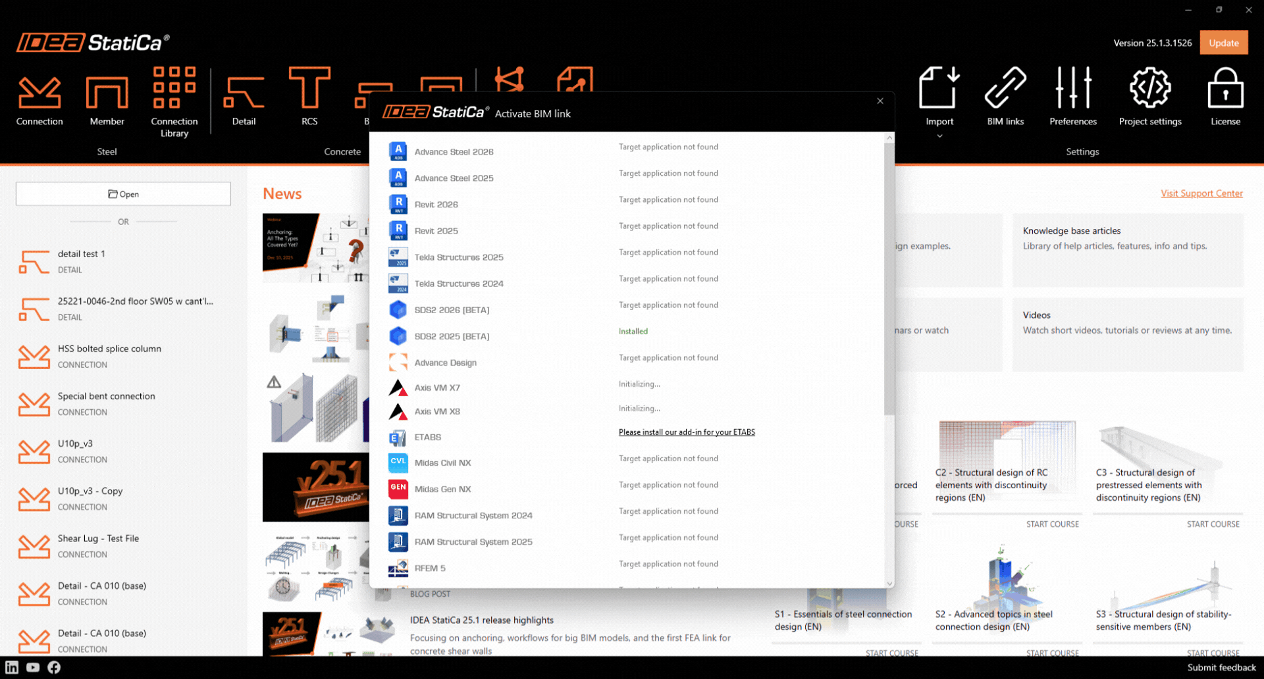Click the Axis VM X8 icon
This screenshot has width=1264, height=679.
click(x=398, y=411)
